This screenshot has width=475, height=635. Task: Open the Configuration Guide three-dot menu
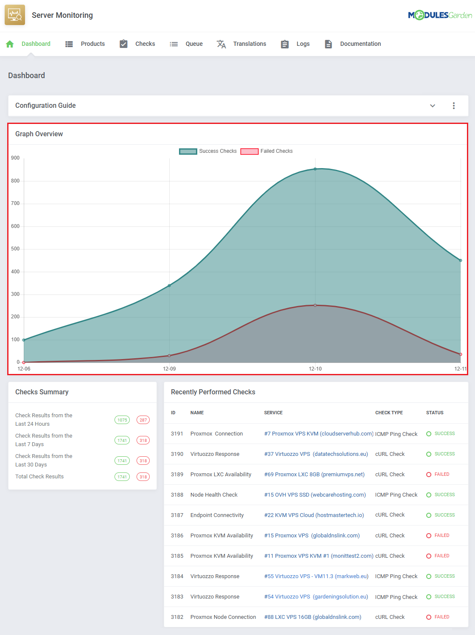(x=454, y=106)
